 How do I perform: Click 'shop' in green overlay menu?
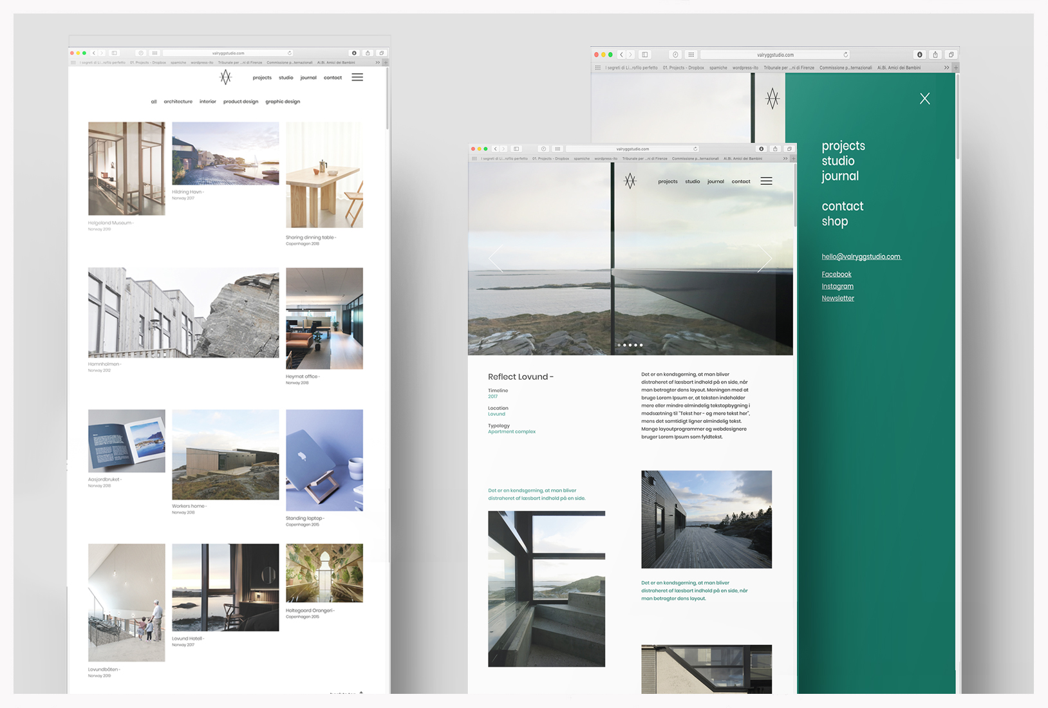click(835, 221)
